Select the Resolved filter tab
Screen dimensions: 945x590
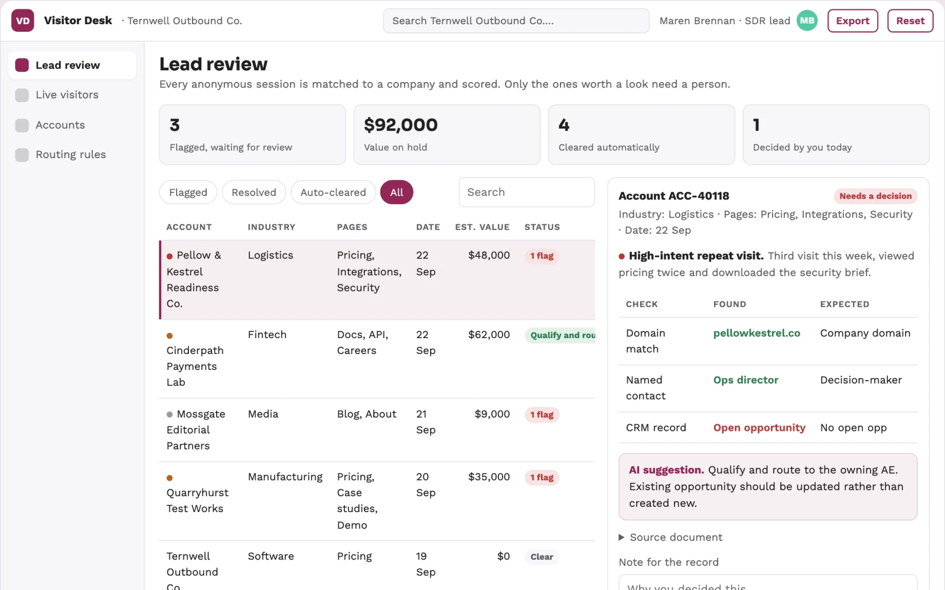254,192
